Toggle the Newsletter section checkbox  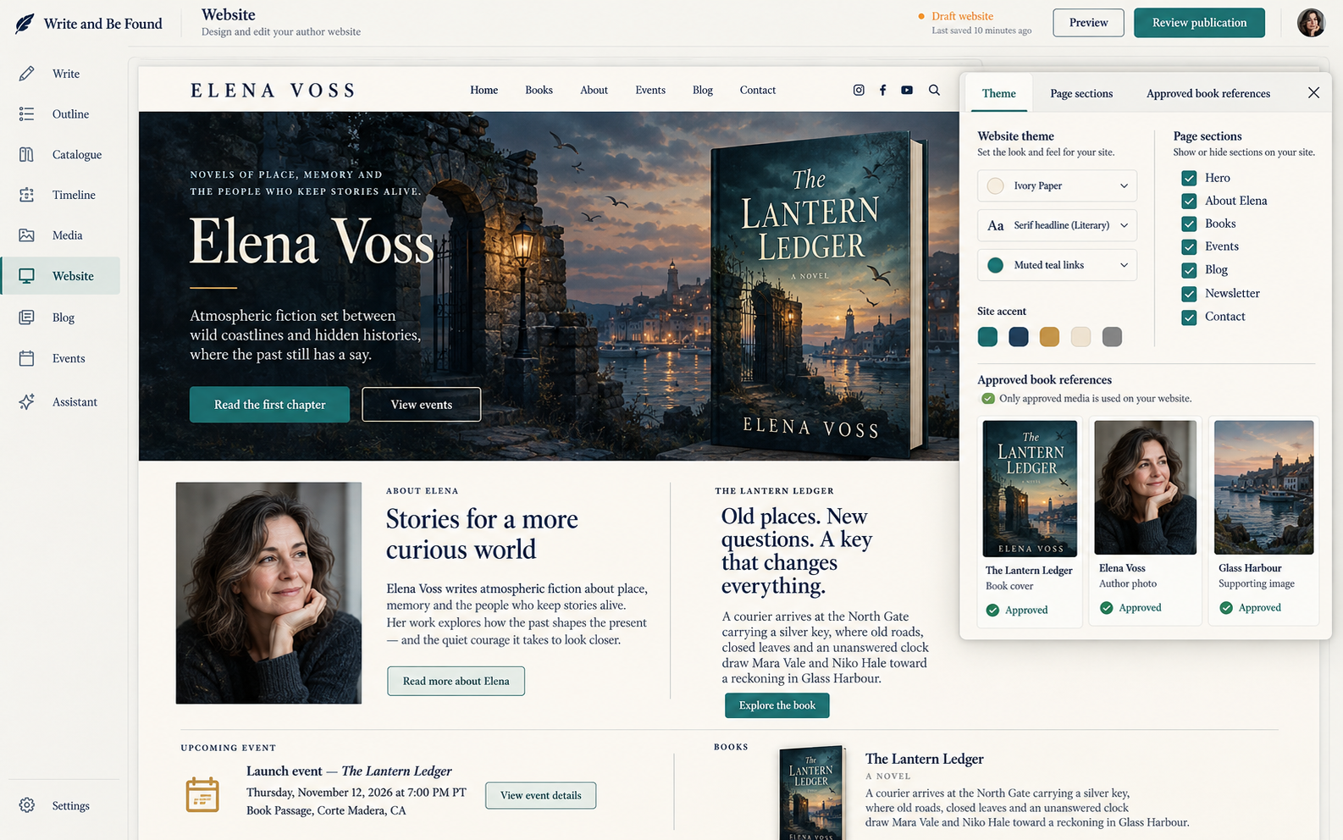(1189, 293)
